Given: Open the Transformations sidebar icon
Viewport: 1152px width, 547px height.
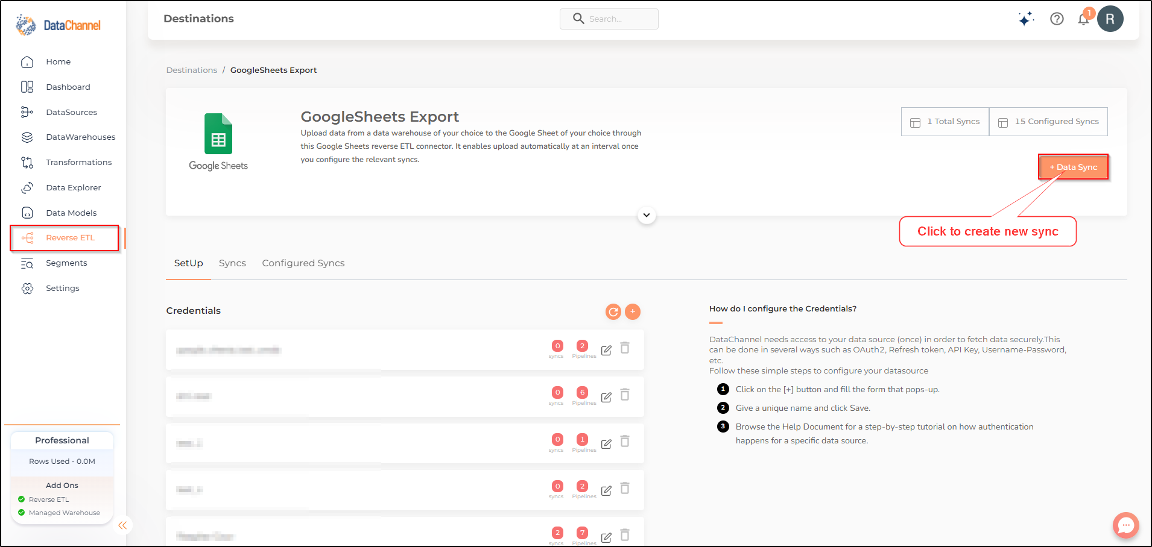Looking at the screenshot, I should [x=27, y=163].
